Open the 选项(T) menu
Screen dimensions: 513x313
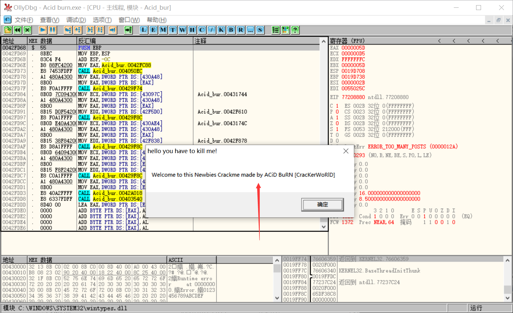click(102, 20)
